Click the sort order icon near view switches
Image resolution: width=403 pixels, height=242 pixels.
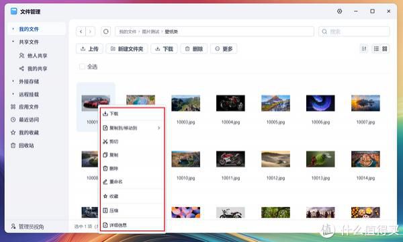click(364, 48)
